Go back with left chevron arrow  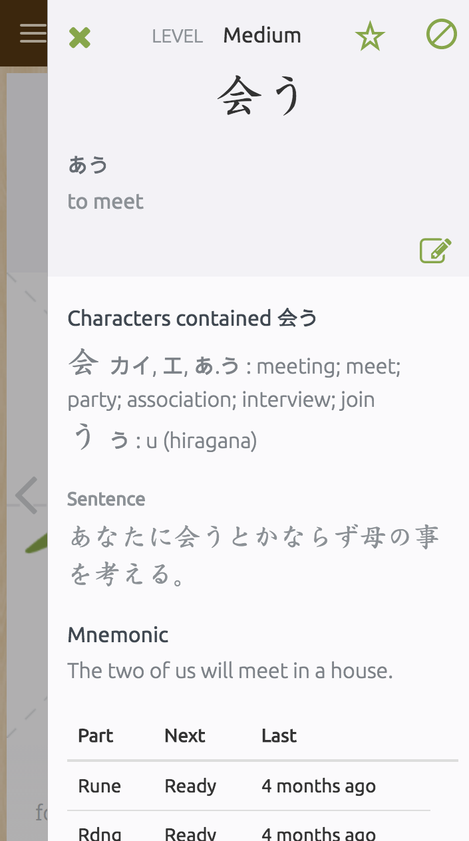click(27, 495)
